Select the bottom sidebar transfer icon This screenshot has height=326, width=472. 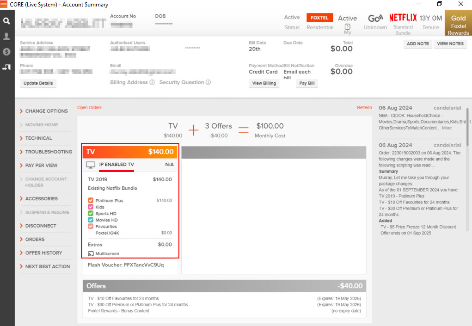pyautogui.click(x=6, y=67)
